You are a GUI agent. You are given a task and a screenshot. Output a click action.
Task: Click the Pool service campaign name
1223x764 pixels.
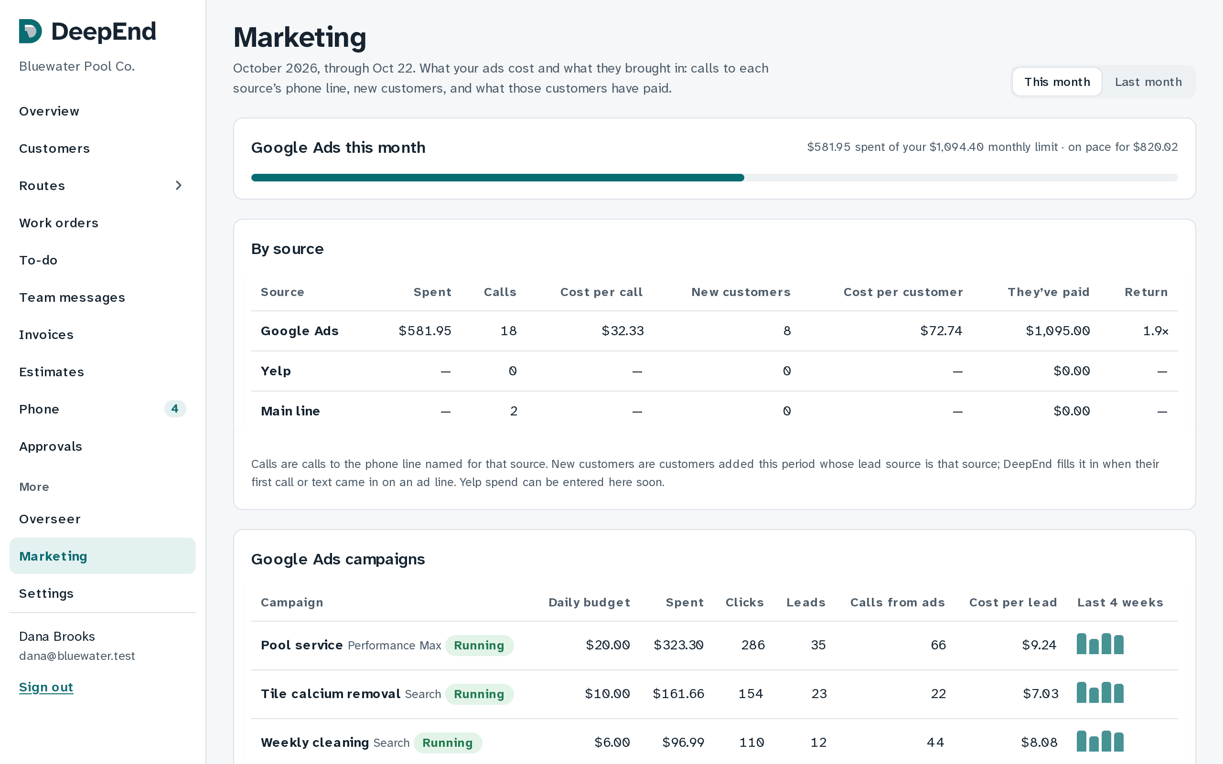coord(302,645)
